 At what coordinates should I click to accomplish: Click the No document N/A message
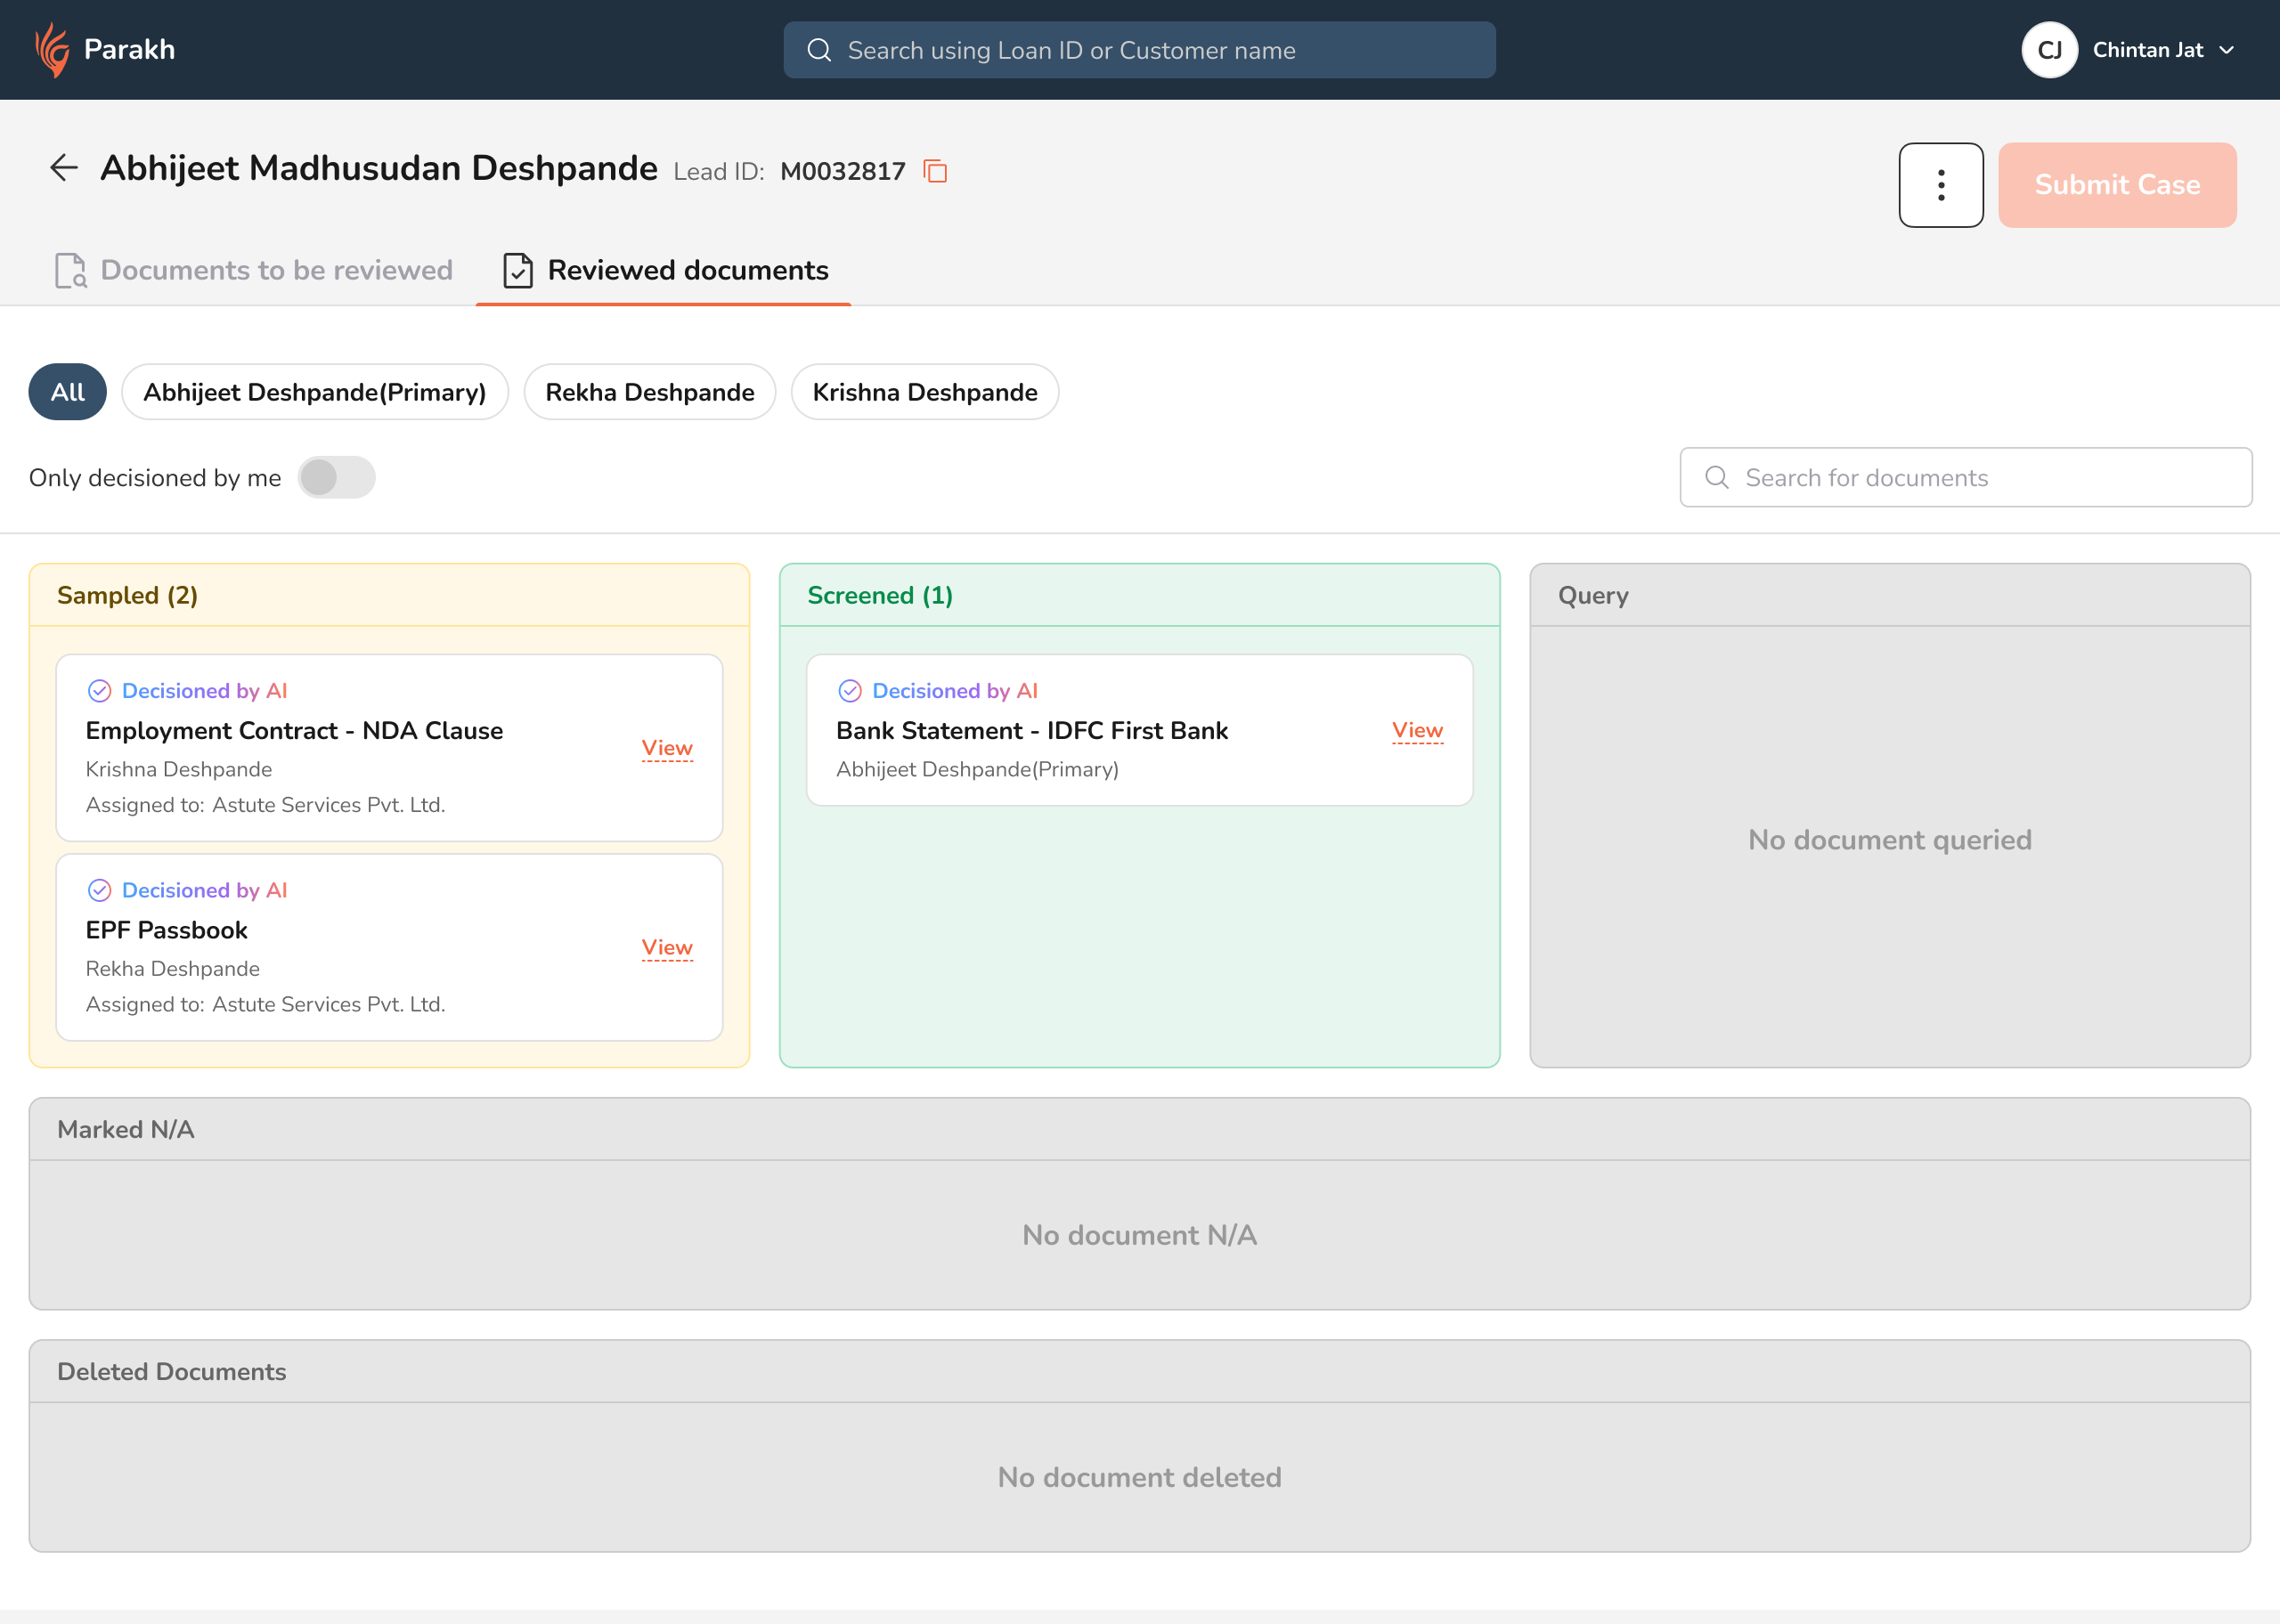click(1139, 1235)
